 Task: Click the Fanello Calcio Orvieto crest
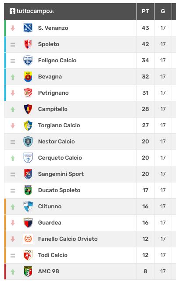[x=28, y=239]
